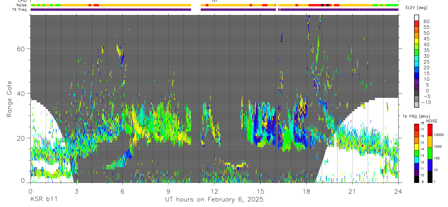This screenshot has width=448, height=207.
Task: Click the red 10000 noise level swatch
Action: point(430,130)
